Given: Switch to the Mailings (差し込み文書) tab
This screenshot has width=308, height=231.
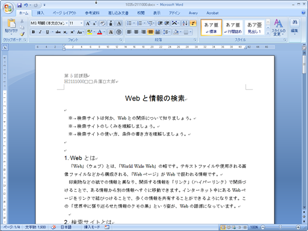Looking at the screenshot, I should coord(119,13).
